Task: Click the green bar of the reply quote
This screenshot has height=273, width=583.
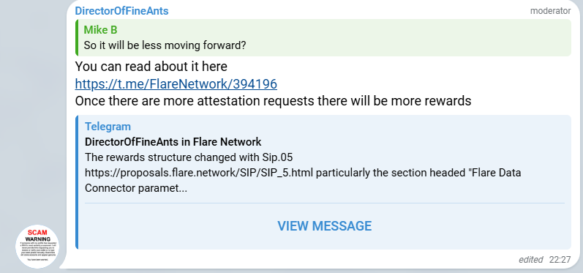Action: [77, 37]
